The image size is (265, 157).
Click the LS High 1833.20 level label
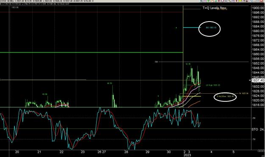pos(213,85)
